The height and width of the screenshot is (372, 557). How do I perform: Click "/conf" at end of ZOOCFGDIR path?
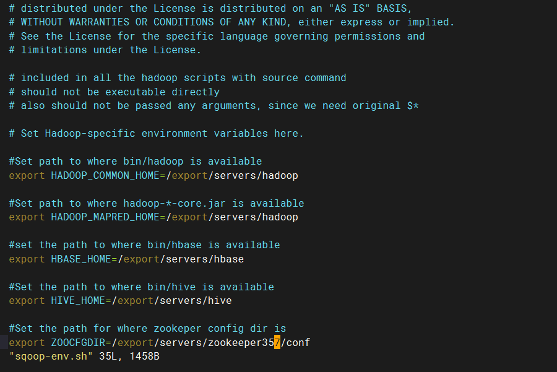(296, 342)
